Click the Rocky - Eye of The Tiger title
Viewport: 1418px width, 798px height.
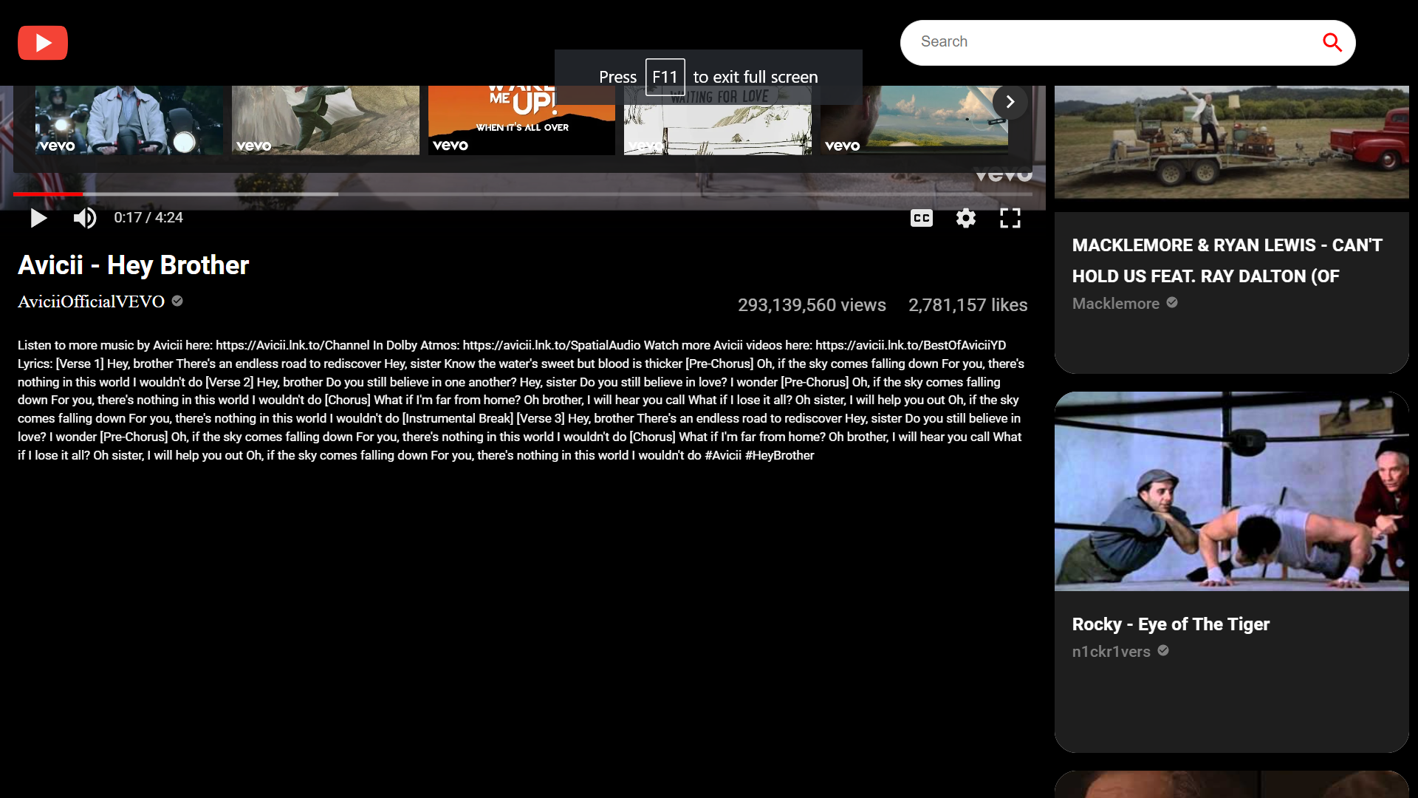point(1171,624)
